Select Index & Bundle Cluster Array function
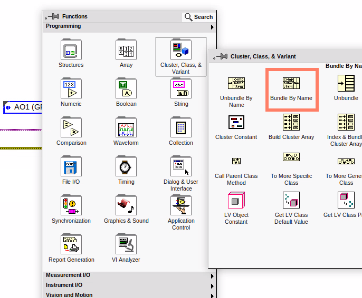 (346, 122)
